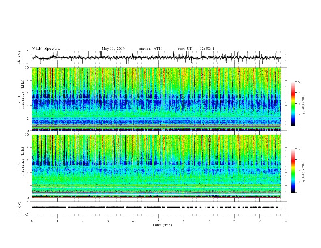
Task: Click the lower ch.2 spectrogram color bar
Action: point(293,171)
